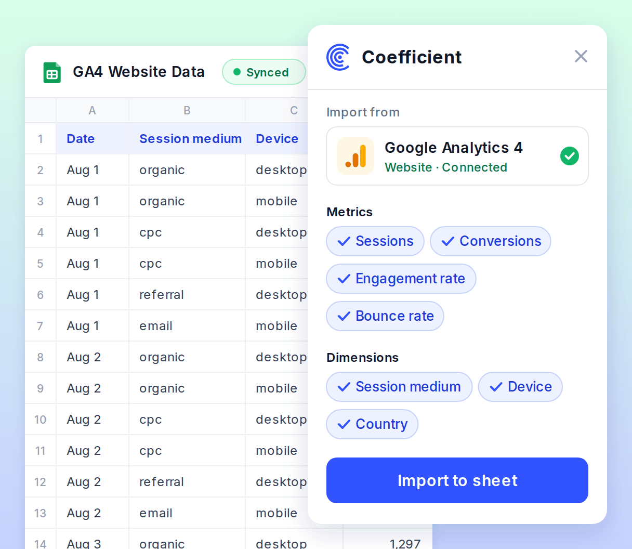The width and height of the screenshot is (632, 549).
Task: Click the Google Sheets file icon
Action: click(52, 73)
